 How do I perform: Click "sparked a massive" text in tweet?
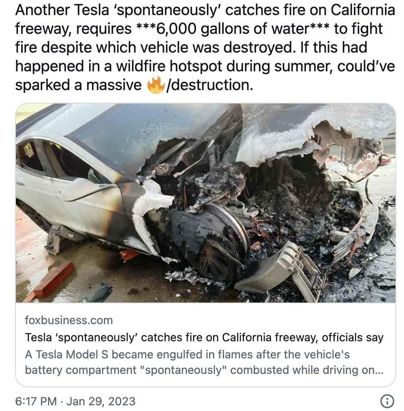(x=78, y=85)
